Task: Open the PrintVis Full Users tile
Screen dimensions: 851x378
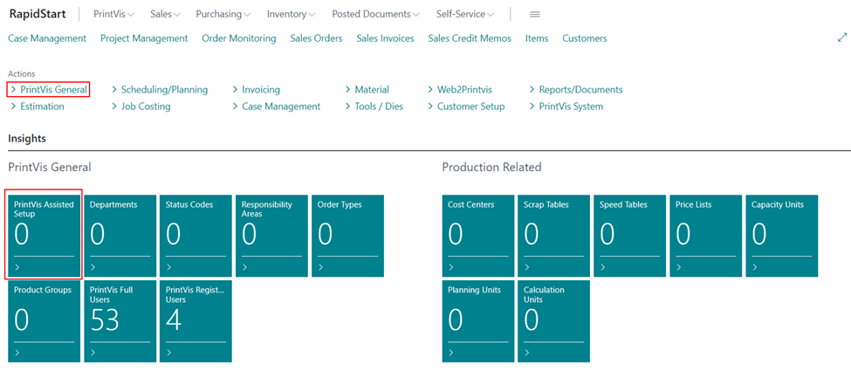Action: click(120, 321)
